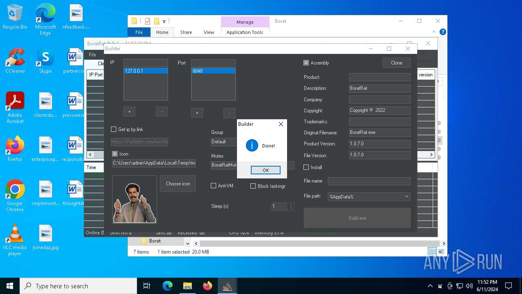Enable Anti-VM option
The height and width of the screenshot is (294, 522).
tap(213, 186)
